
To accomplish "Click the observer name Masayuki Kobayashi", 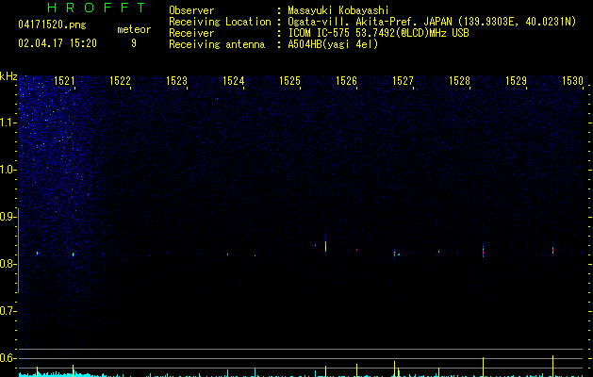I will 338,10.
